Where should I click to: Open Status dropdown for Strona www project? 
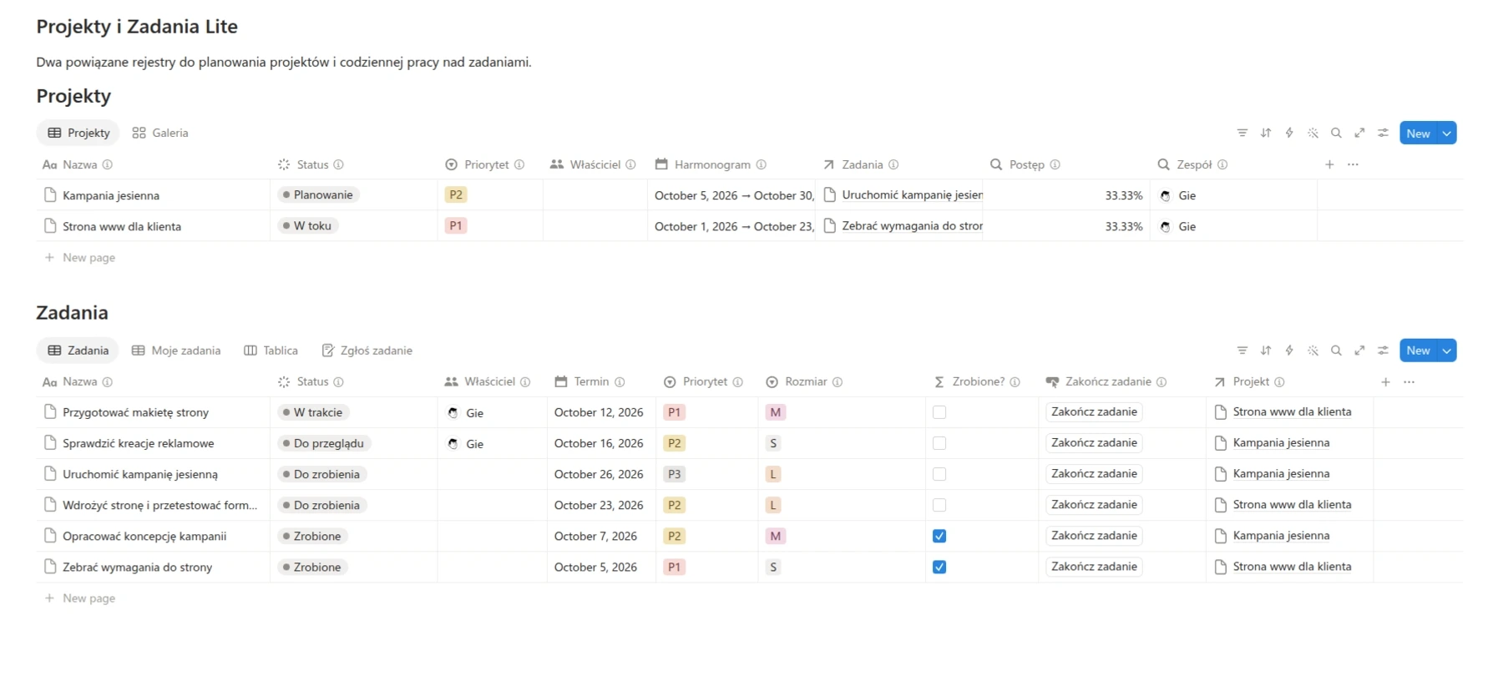click(307, 225)
